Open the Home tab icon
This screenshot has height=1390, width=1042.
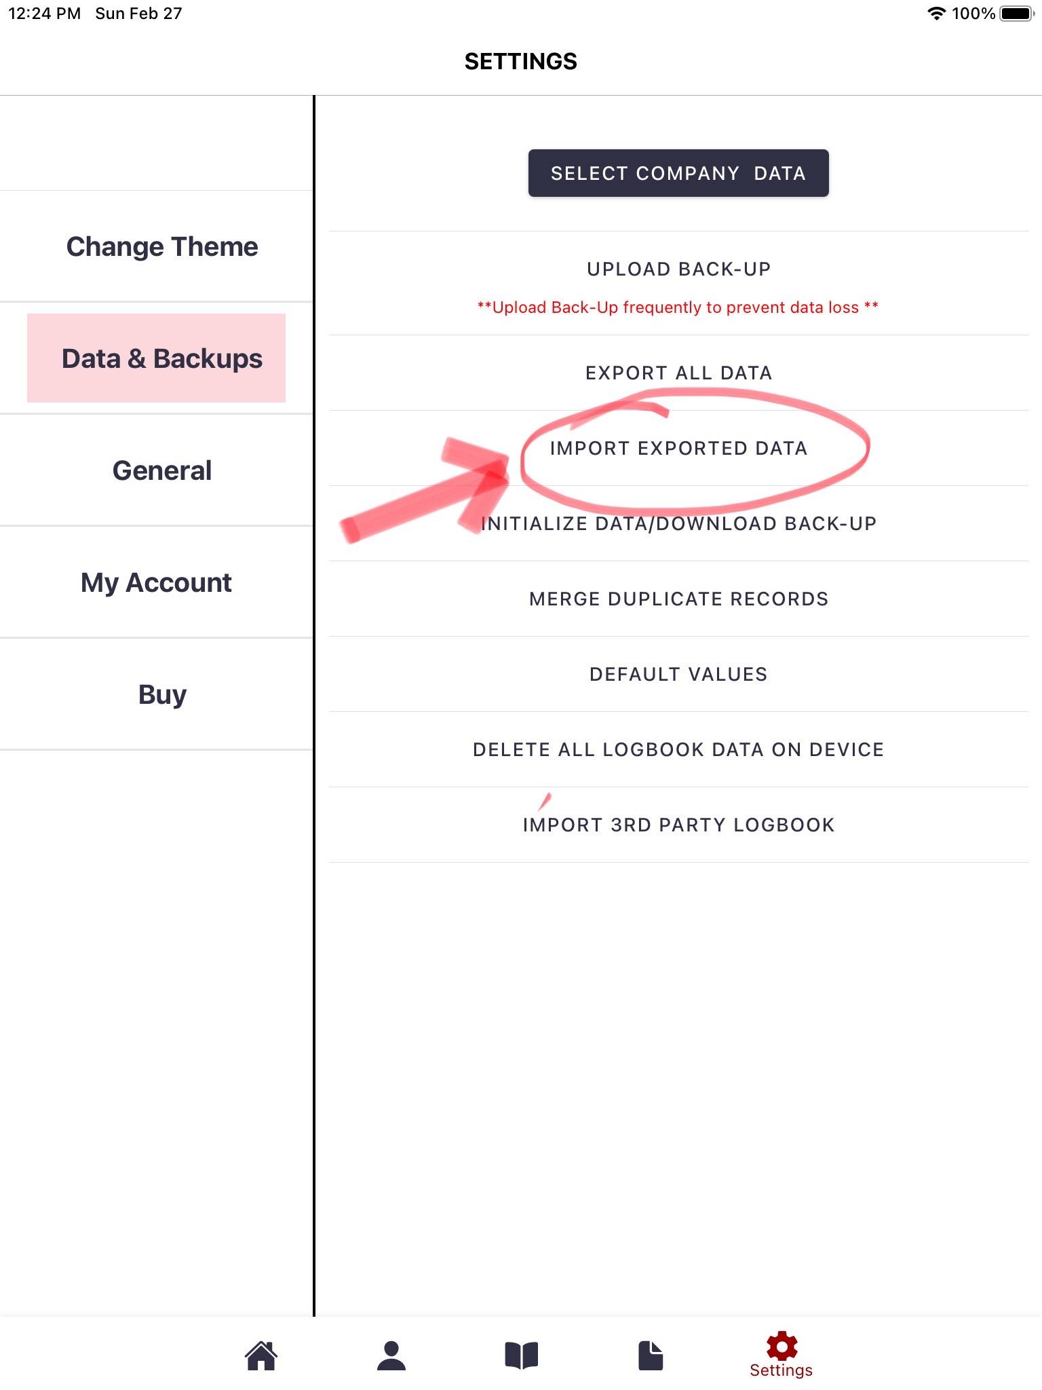tap(261, 1355)
